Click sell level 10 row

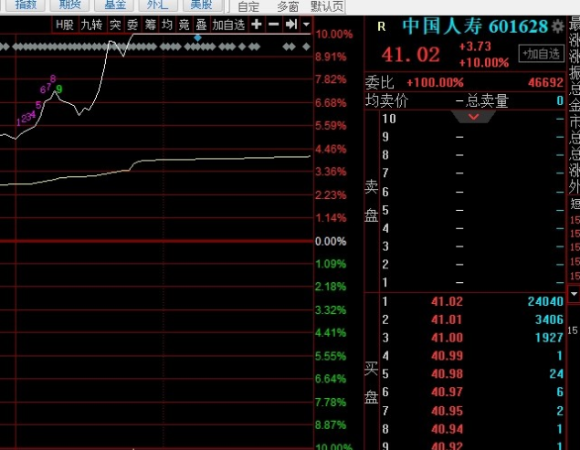coord(473,119)
